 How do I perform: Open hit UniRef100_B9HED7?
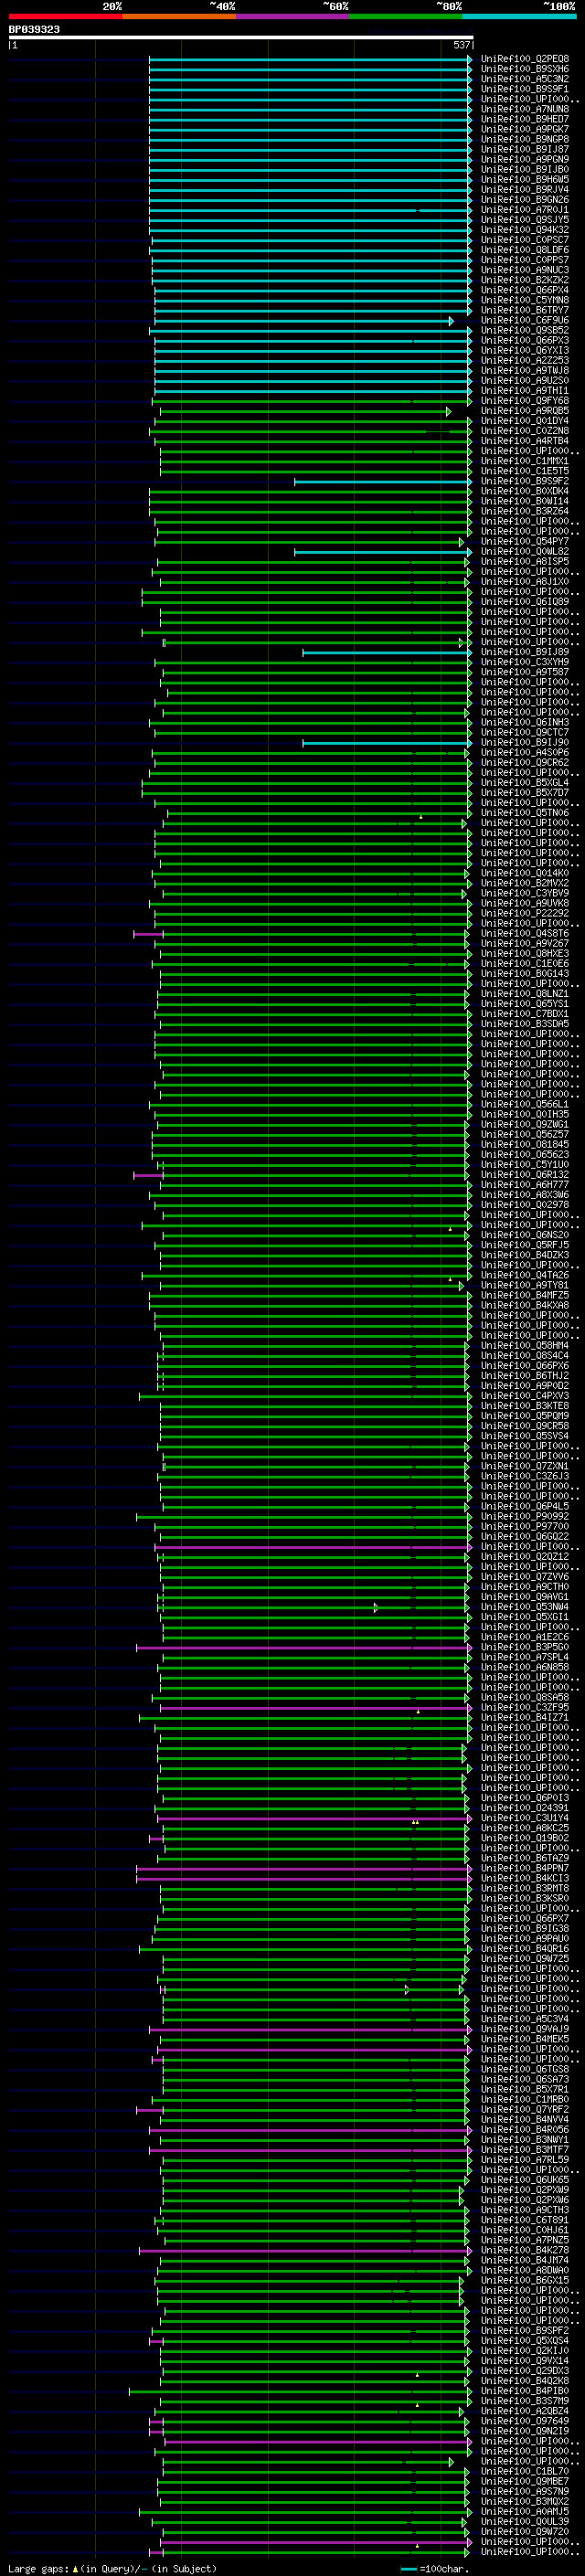(525, 119)
